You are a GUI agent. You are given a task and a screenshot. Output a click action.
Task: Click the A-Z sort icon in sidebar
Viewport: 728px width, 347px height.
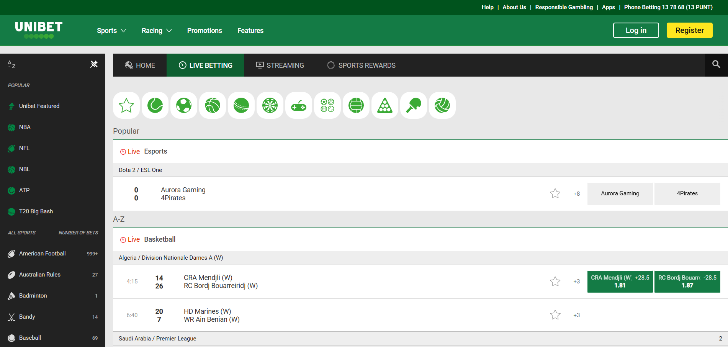tap(11, 64)
